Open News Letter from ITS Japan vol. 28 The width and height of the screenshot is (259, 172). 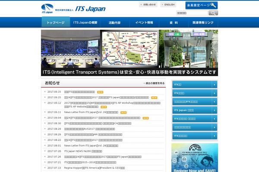click(x=91, y=146)
